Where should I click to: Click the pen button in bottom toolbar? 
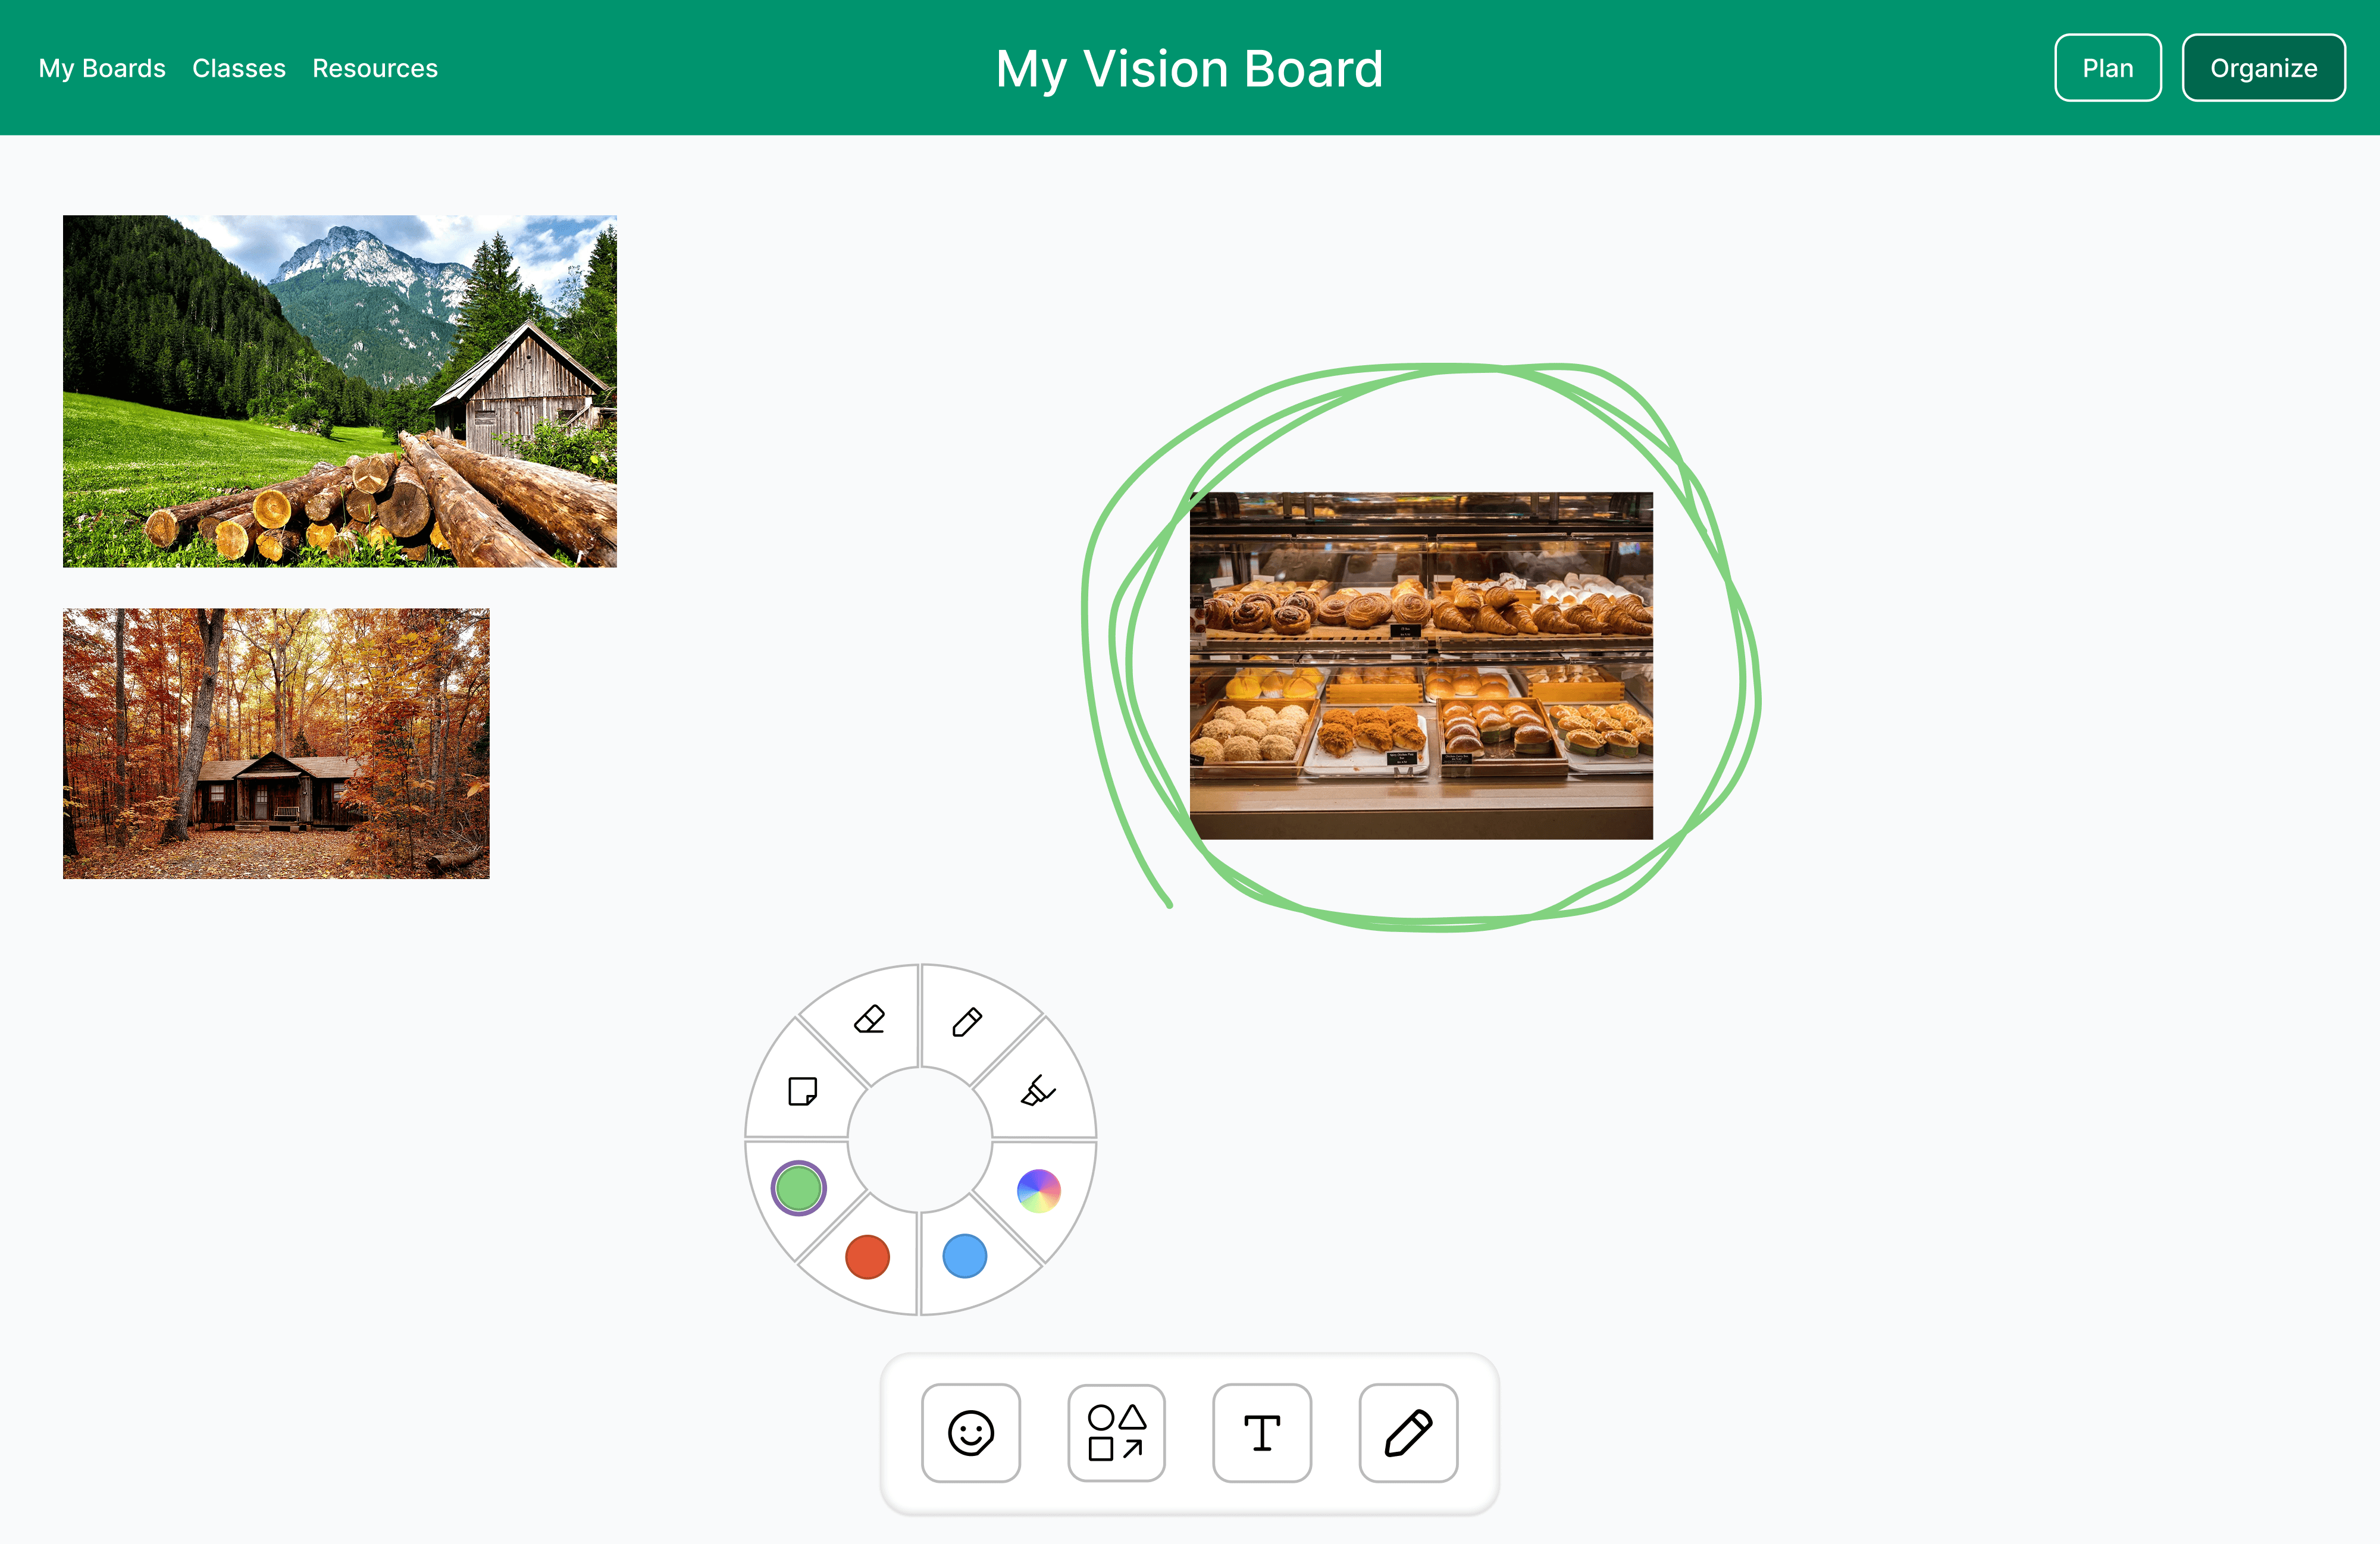point(1408,1432)
